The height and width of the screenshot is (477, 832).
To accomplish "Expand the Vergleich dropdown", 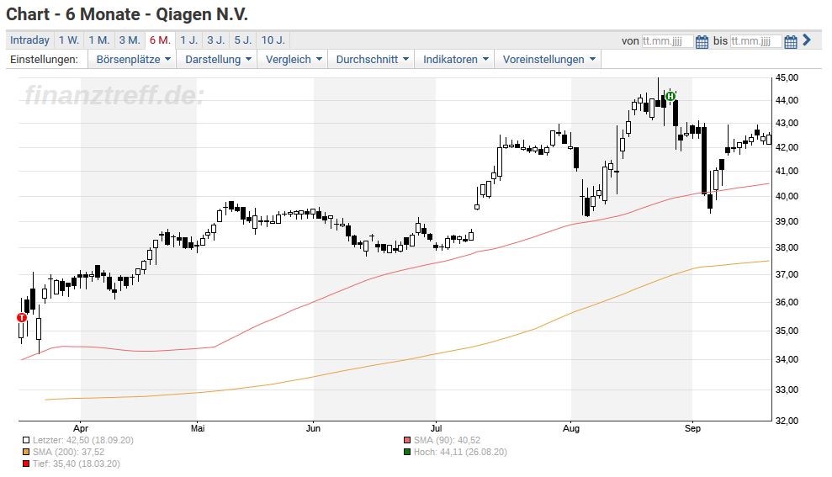I will (x=294, y=60).
